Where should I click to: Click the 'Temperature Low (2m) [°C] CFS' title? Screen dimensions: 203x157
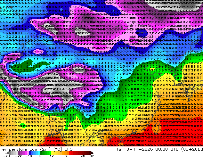[x=36, y=149]
